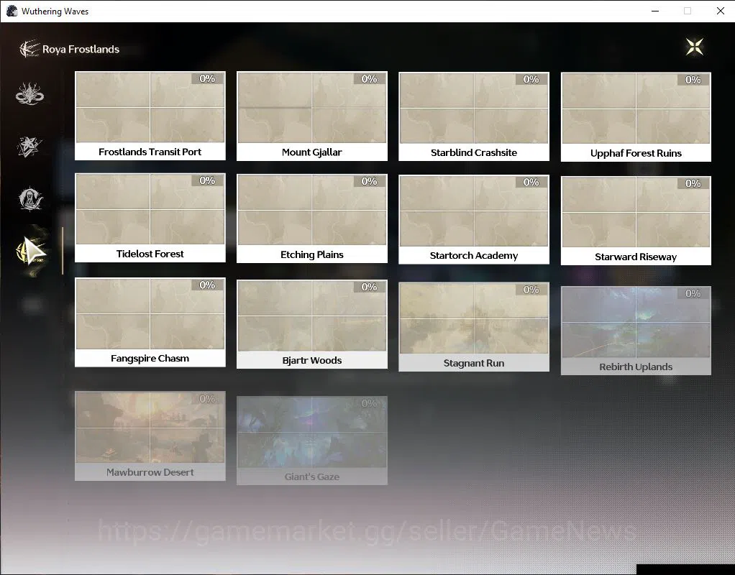Open the Etching Plains area
This screenshot has width=735, height=575.
(x=311, y=218)
